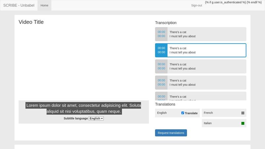This screenshot has width=265, height=149.
Task: Select the French translation row label
Action: pyautogui.click(x=208, y=113)
